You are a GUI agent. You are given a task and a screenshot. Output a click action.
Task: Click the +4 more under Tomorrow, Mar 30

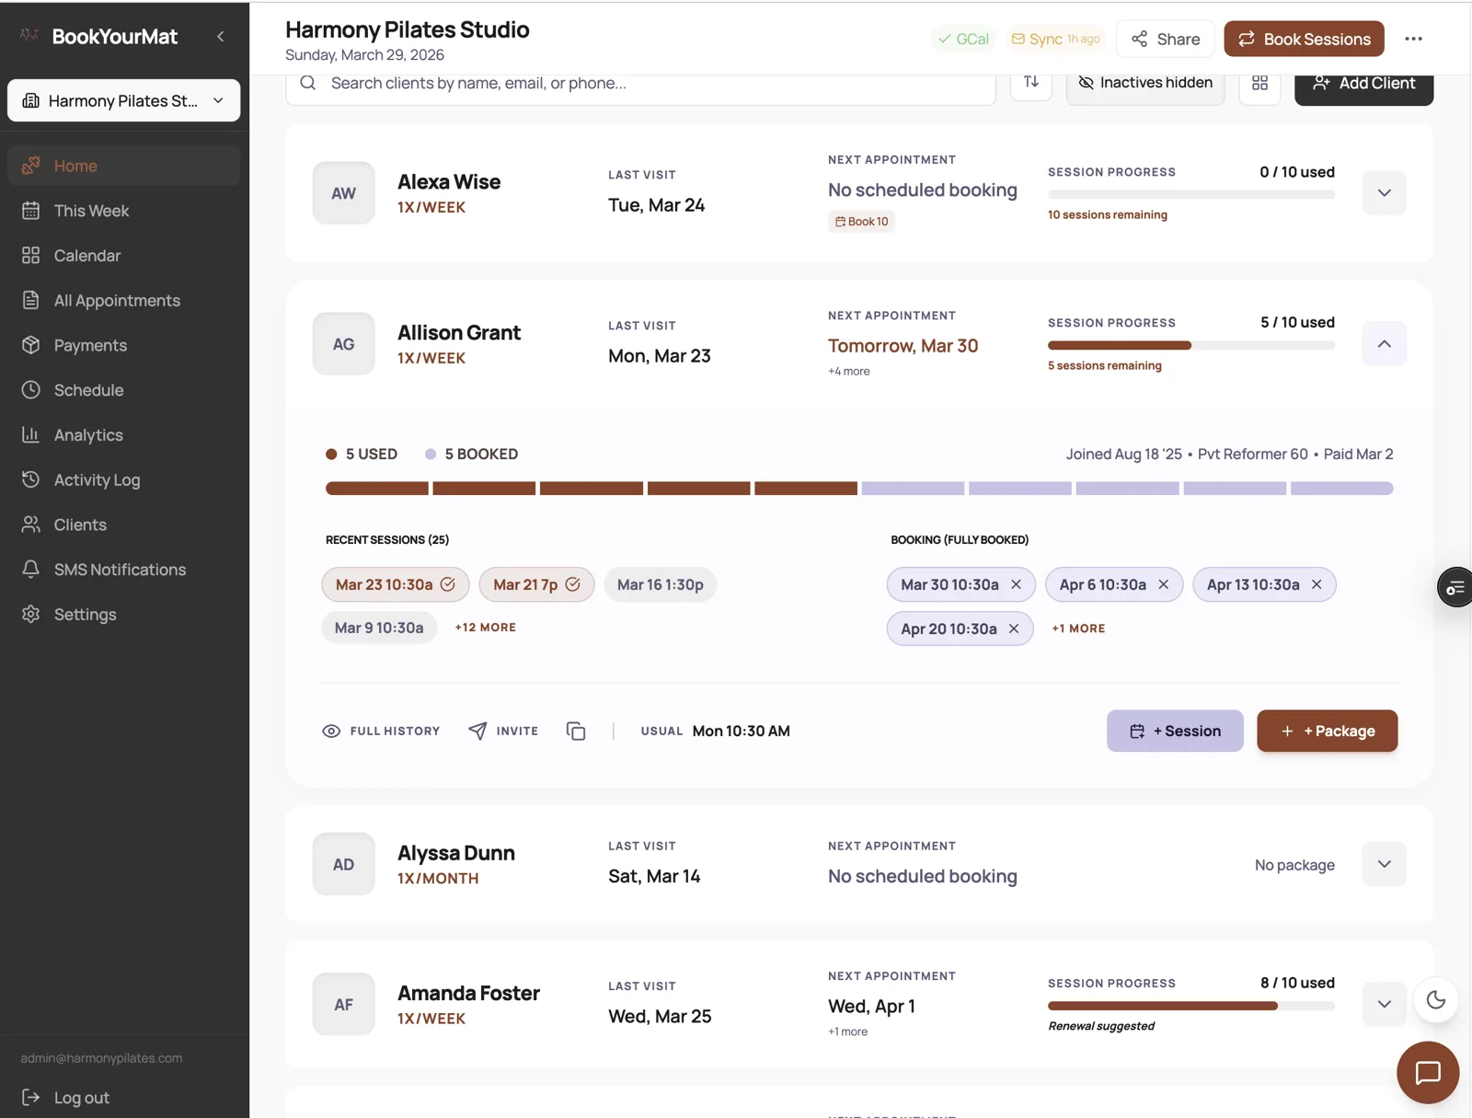tap(848, 372)
